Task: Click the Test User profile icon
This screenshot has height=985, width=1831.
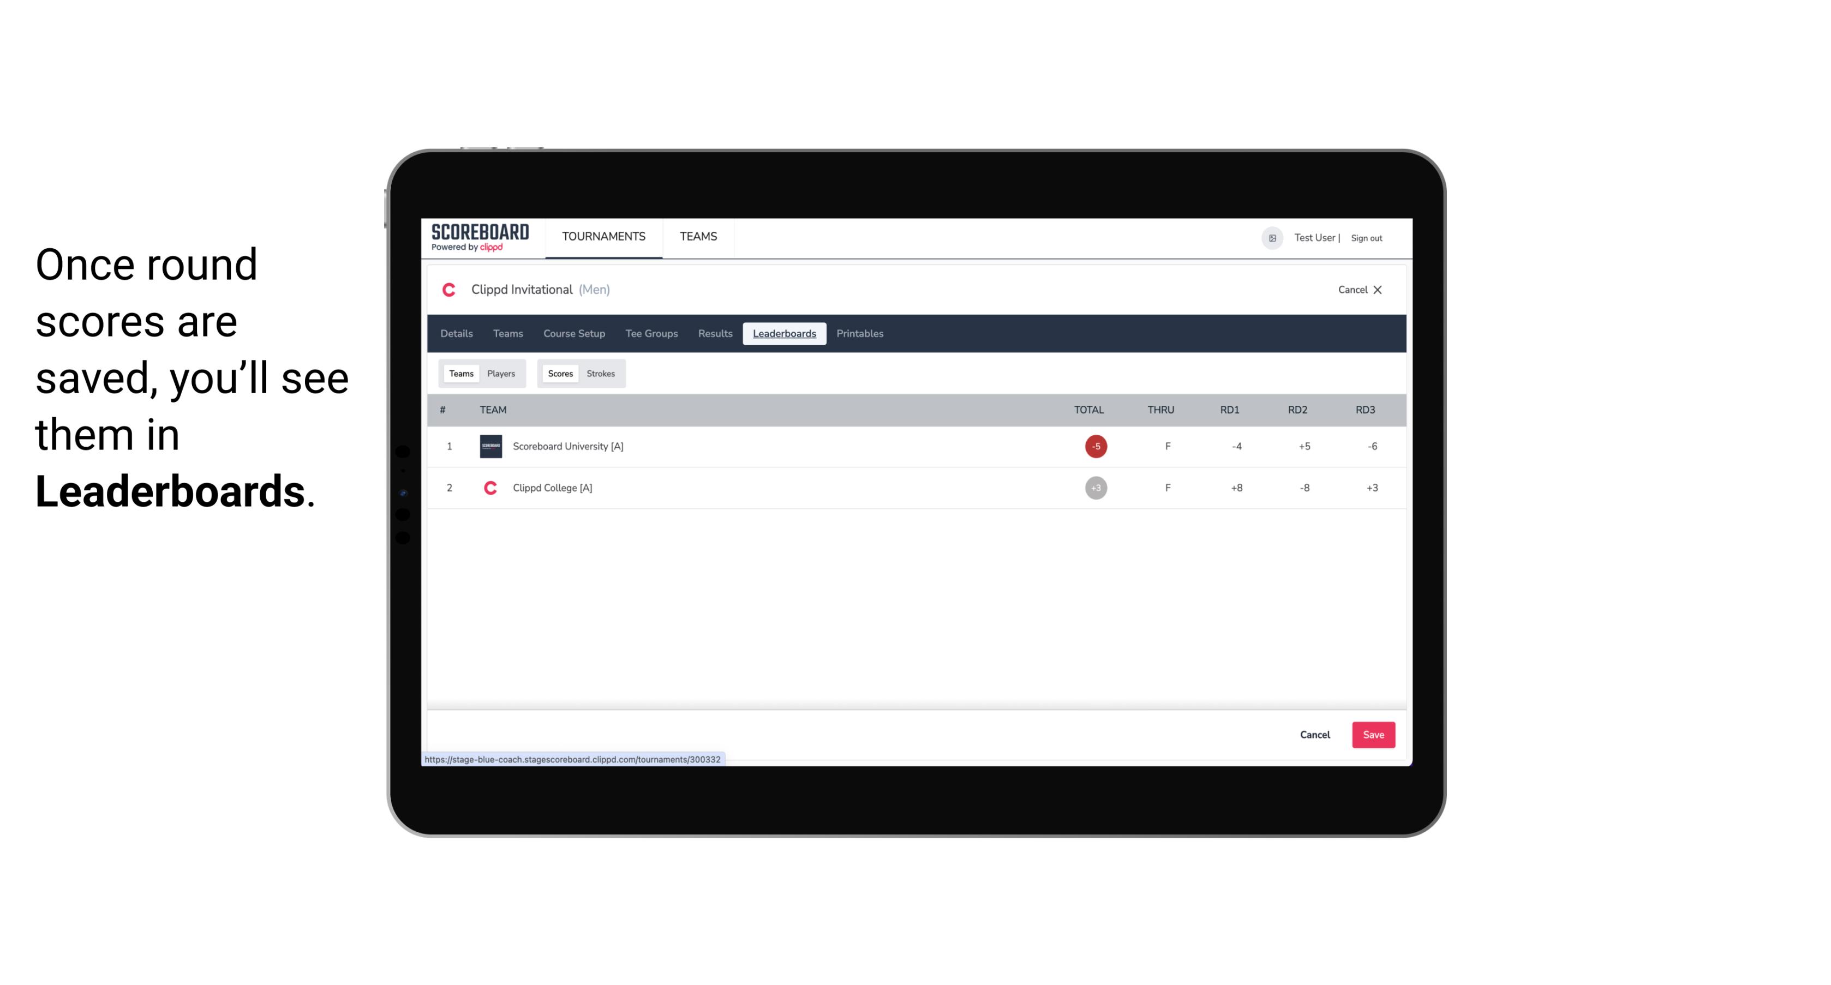Action: 1272,238
